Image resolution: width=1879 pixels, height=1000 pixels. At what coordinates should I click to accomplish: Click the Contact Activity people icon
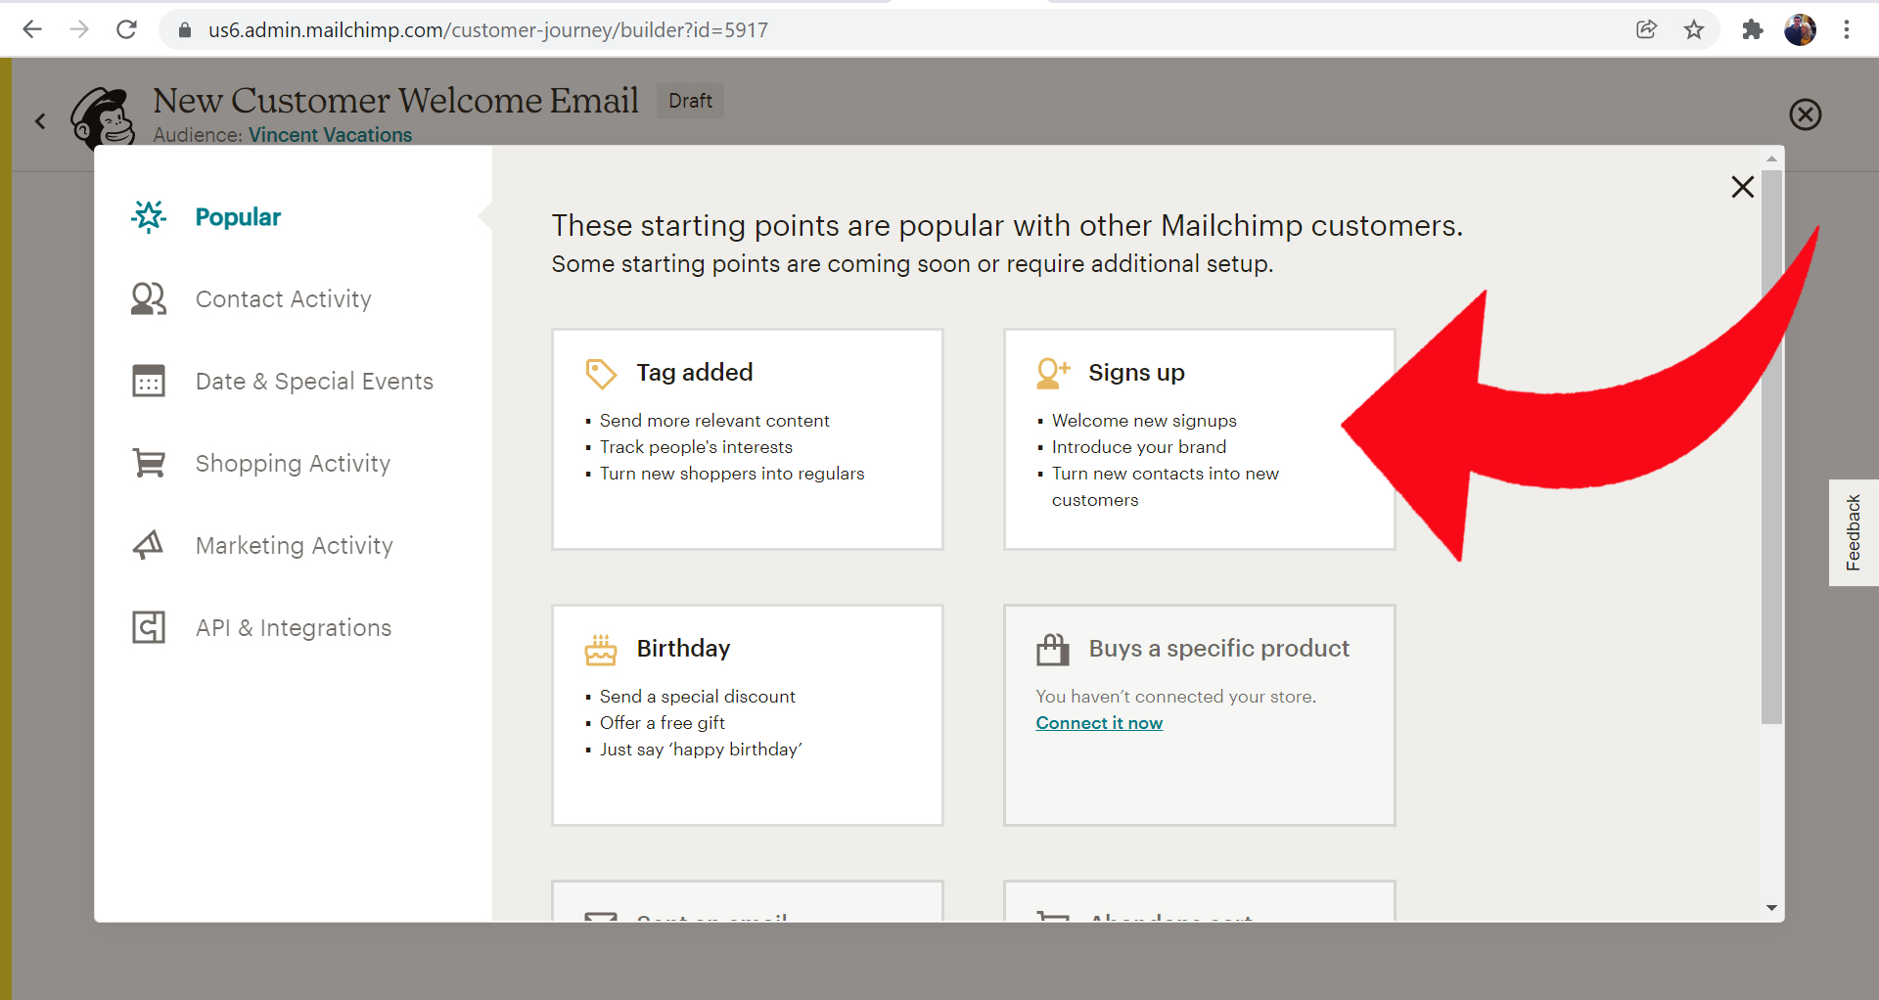point(149,298)
